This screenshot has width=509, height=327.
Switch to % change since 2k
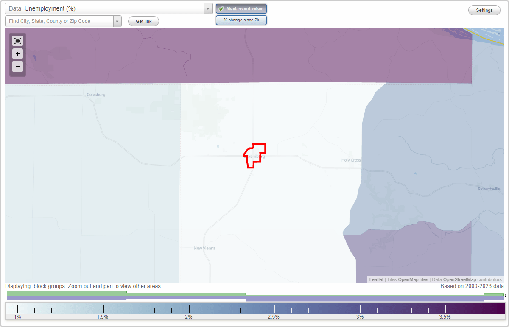[x=241, y=20]
